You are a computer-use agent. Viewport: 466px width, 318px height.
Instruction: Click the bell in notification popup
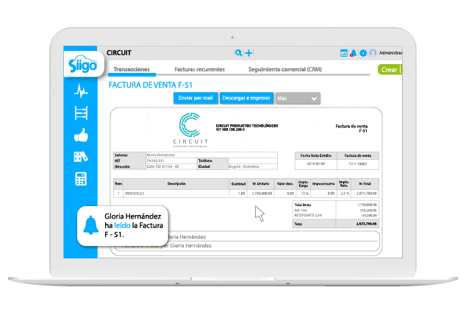pyautogui.click(x=90, y=225)
